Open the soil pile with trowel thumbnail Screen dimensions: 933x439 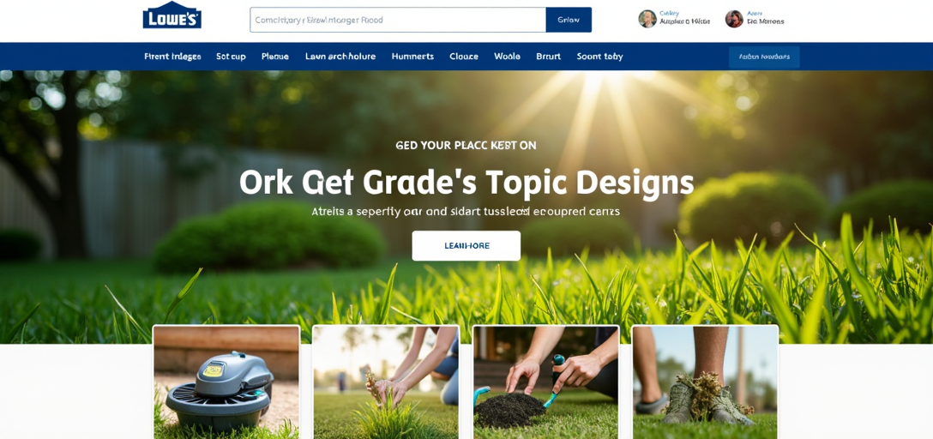click(545, 382)
